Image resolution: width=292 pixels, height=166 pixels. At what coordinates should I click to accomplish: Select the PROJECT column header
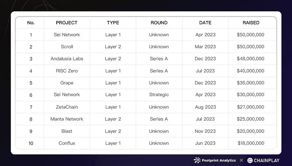pyautogui.click(x=67, y=23)
